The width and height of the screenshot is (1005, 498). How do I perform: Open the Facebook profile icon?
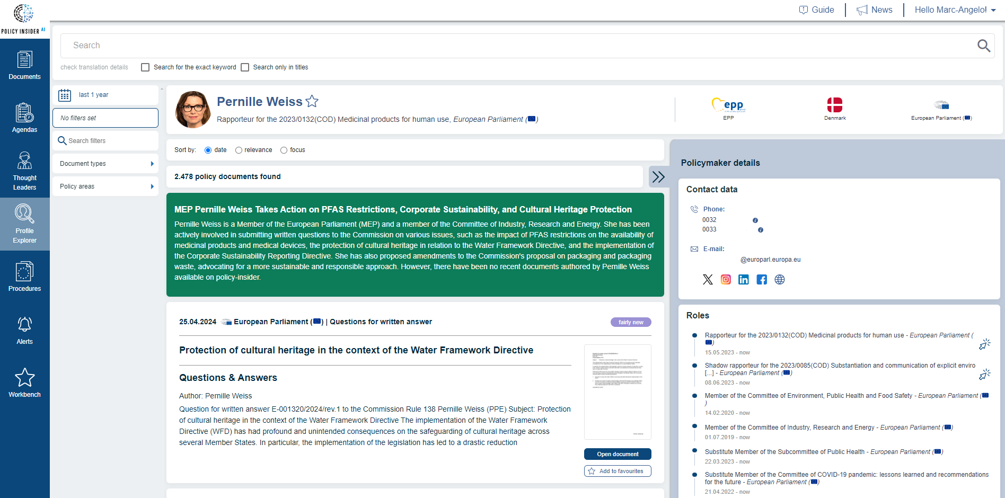[762, 280]
